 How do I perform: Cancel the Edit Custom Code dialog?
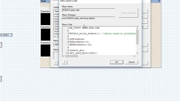(x=131, y=62)
